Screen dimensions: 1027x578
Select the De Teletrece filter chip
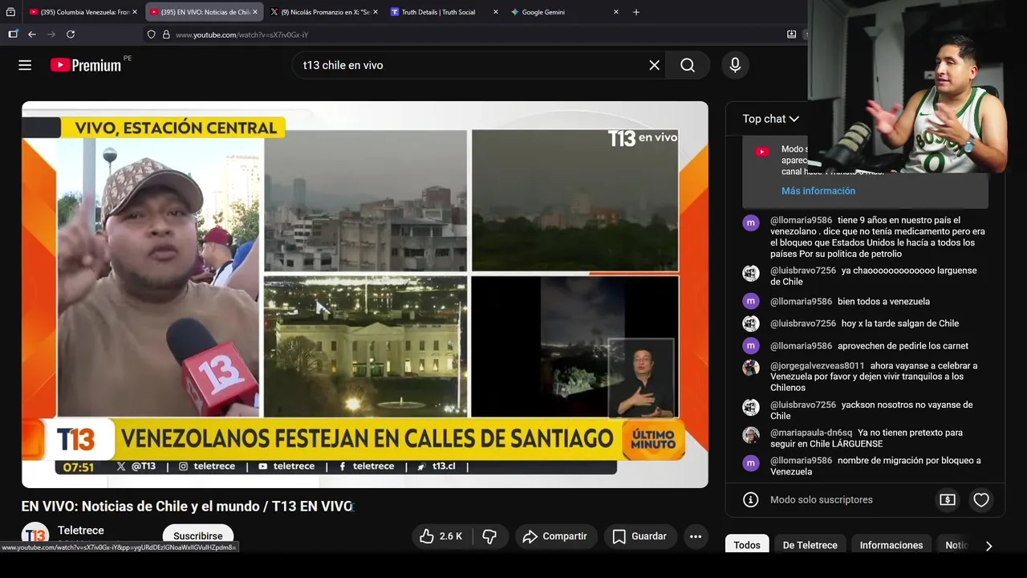pyautogui.click(x=810, y=545)
